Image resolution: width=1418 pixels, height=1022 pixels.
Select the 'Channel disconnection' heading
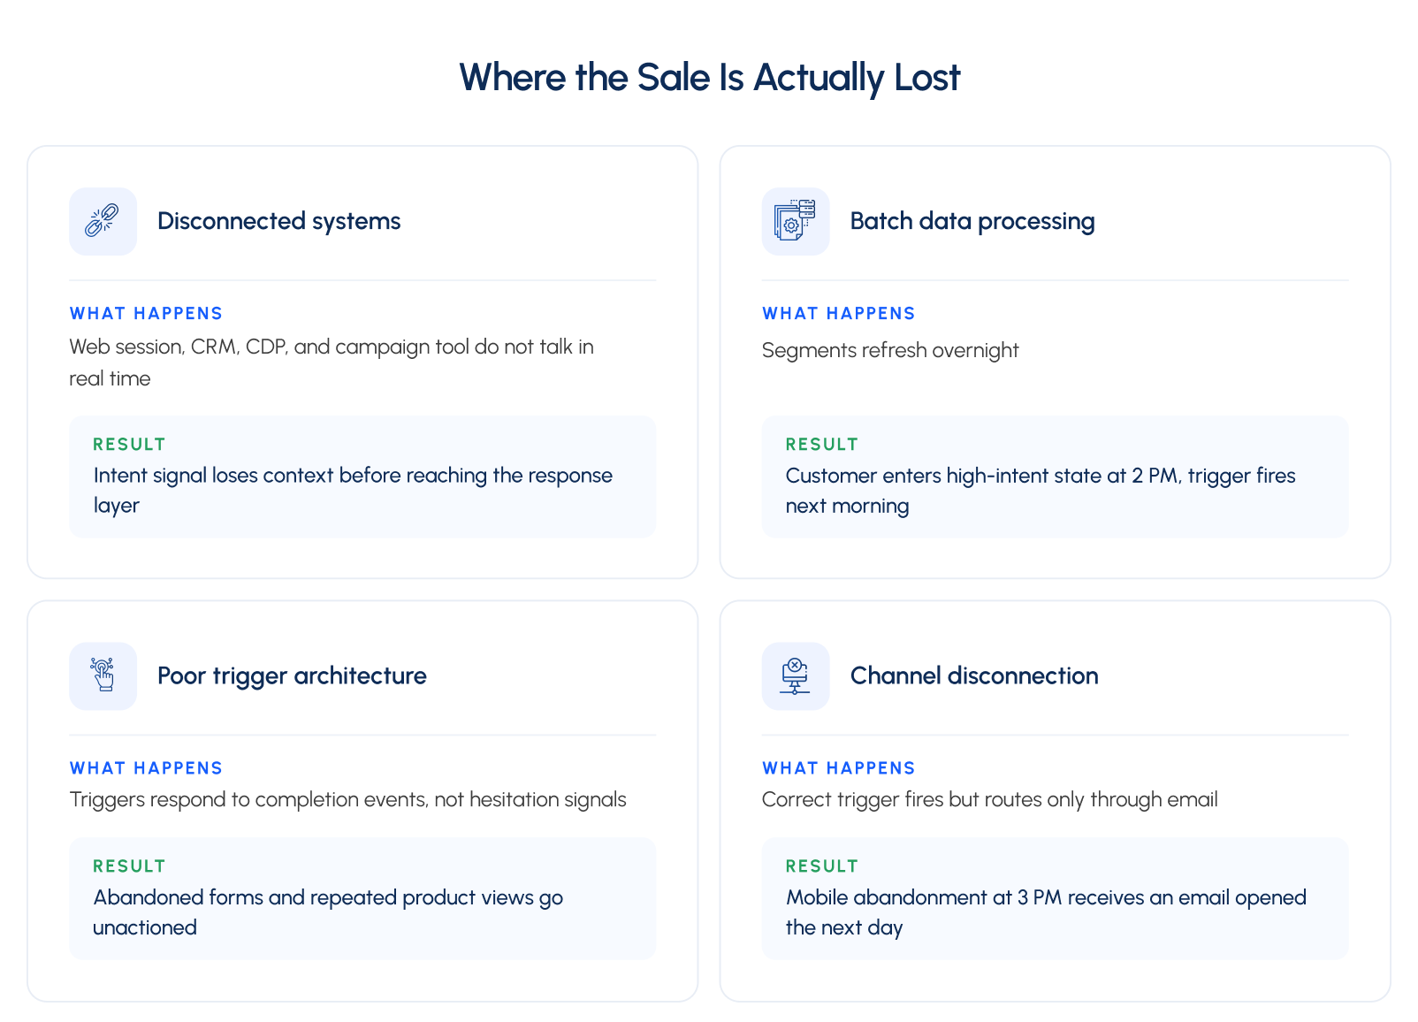[x=974, y=675]
